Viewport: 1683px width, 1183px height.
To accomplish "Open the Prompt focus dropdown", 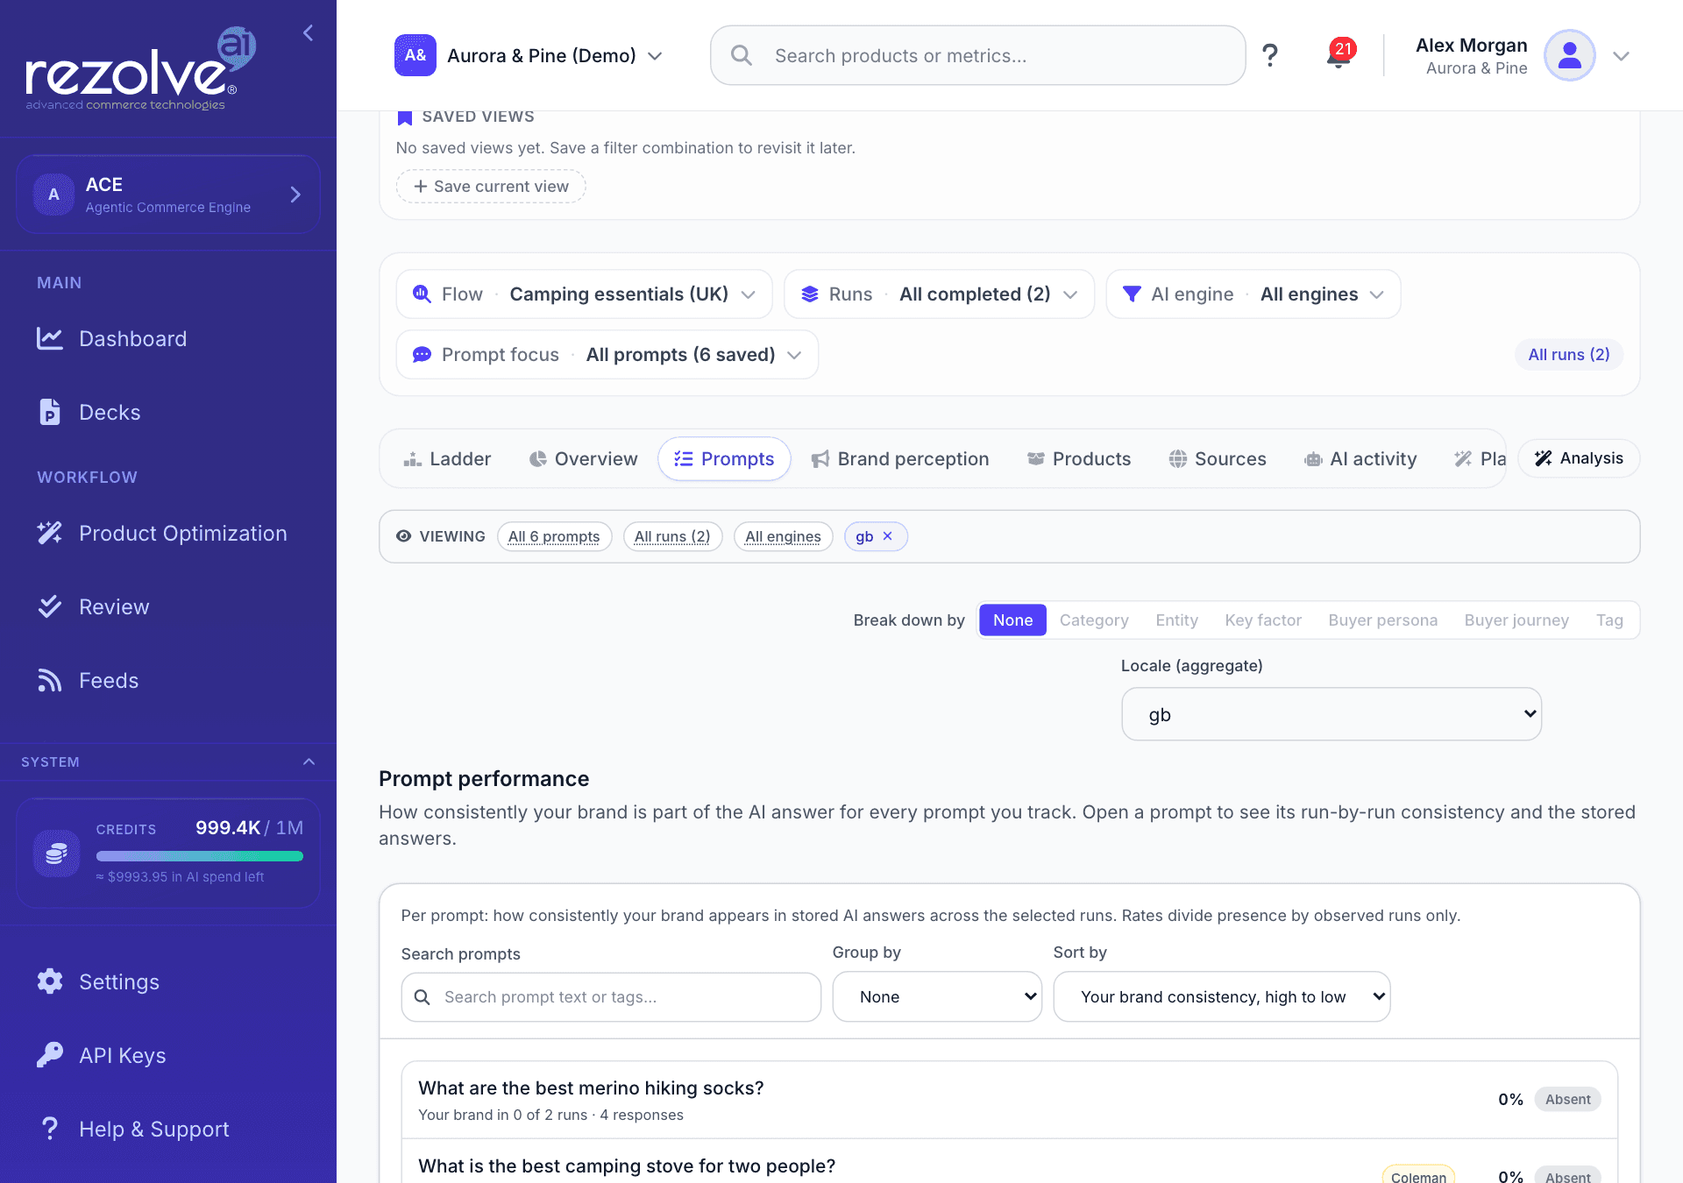I will click(607, 354).
